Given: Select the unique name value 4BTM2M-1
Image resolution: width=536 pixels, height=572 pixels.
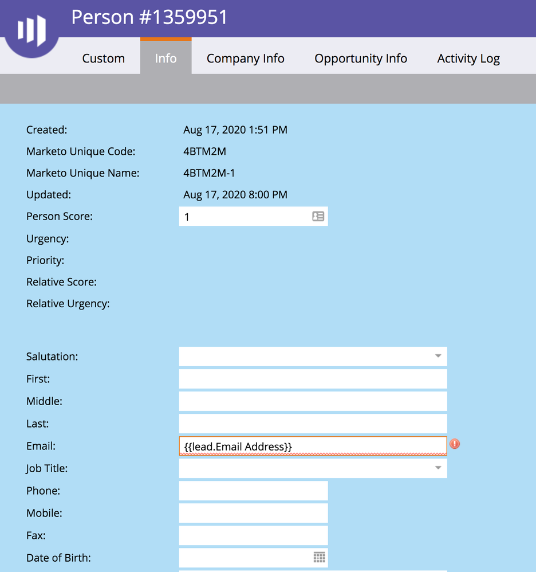Looking at the screenshot, I should [x=209, y=173].
